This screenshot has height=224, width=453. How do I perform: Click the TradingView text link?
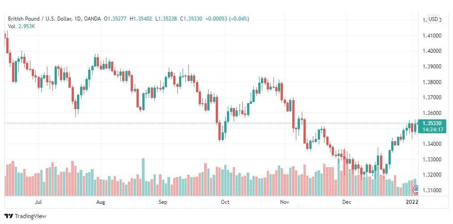30,216
